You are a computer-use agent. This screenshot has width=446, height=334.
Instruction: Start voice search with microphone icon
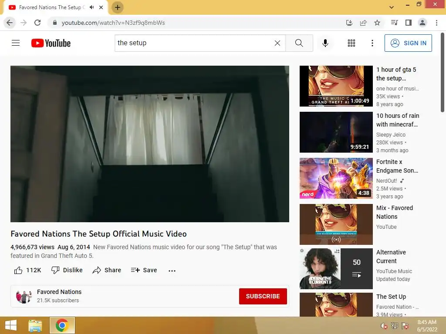325,43
